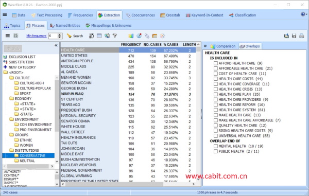Open the hamburger menu beside the Data tab
The width and height of the screenshot is (309, 196).
click(x=5, y=15)
